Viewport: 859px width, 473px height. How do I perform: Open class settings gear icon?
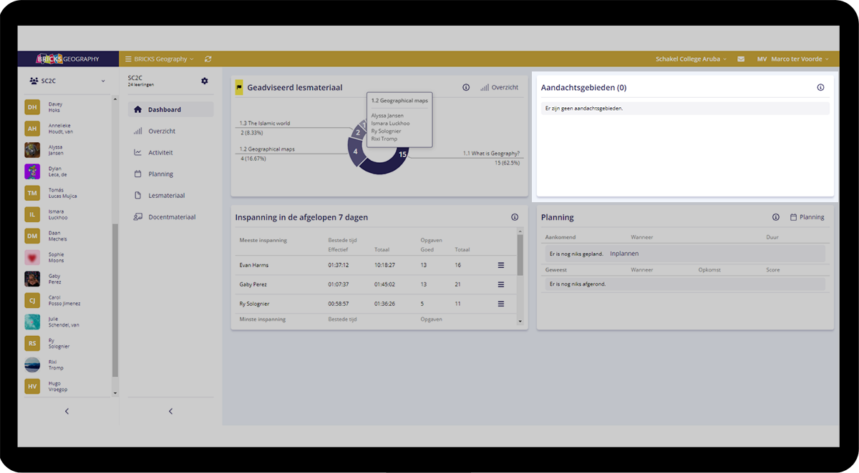point(205,81)
